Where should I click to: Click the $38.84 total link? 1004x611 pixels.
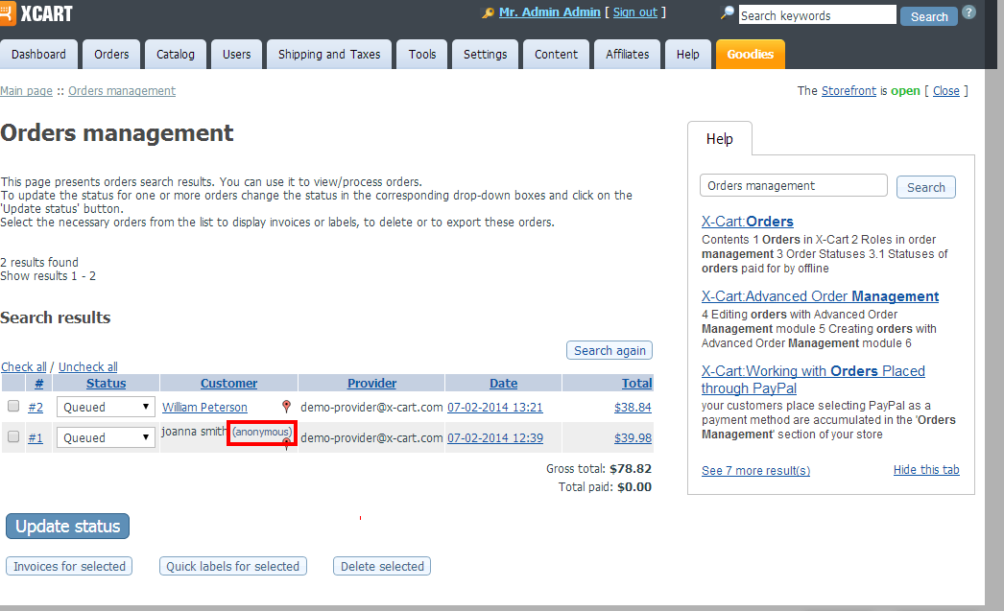click(633, 407)
